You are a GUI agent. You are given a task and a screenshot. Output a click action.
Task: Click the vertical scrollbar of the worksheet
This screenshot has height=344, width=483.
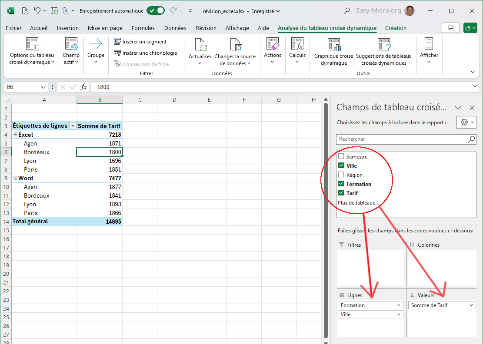pyautogui.click(x=325, y=220)
